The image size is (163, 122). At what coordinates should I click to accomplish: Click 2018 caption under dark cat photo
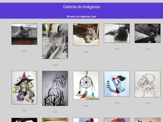(117, 49)
